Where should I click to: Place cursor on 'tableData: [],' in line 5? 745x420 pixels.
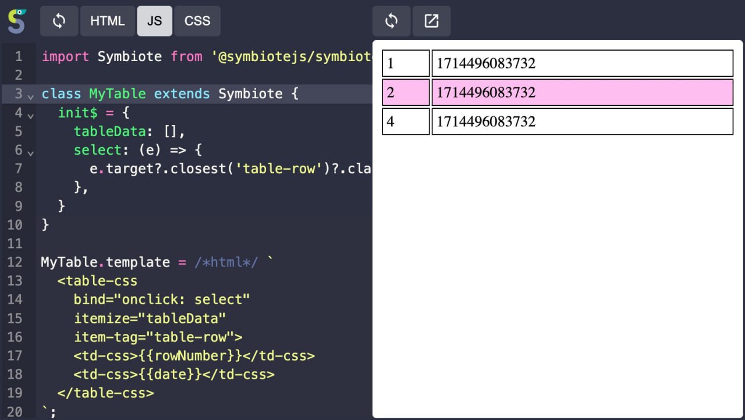pyautogui.click(x=129, y=131)
